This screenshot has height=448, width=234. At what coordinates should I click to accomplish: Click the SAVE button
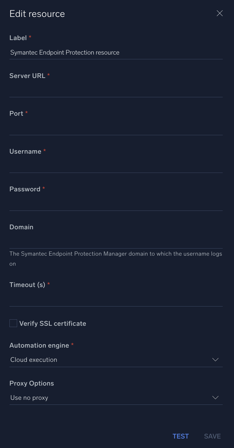coord(212,436)
